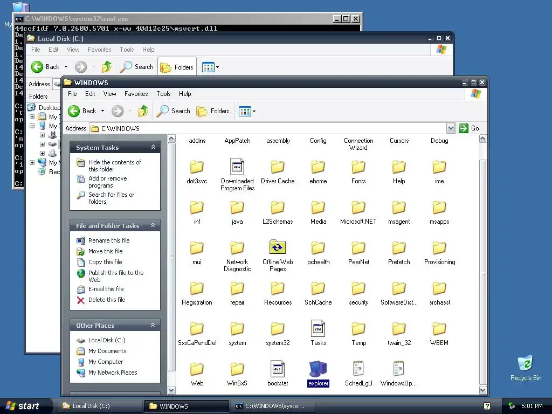552x414 pixels.
Task: Open View menu in WINDOWS window
Action: tap(109, 94)
